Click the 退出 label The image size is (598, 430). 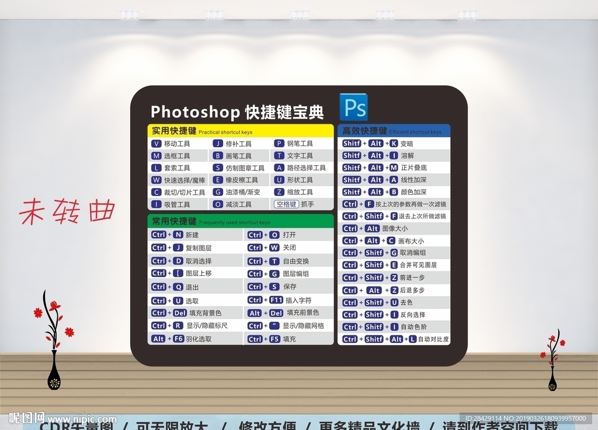[192, 287]
